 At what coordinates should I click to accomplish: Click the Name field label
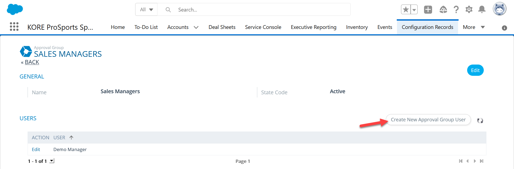[39, 92]
